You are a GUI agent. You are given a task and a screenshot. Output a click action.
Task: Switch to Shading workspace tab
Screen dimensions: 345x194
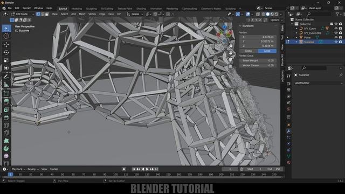(x=141, y=9)
